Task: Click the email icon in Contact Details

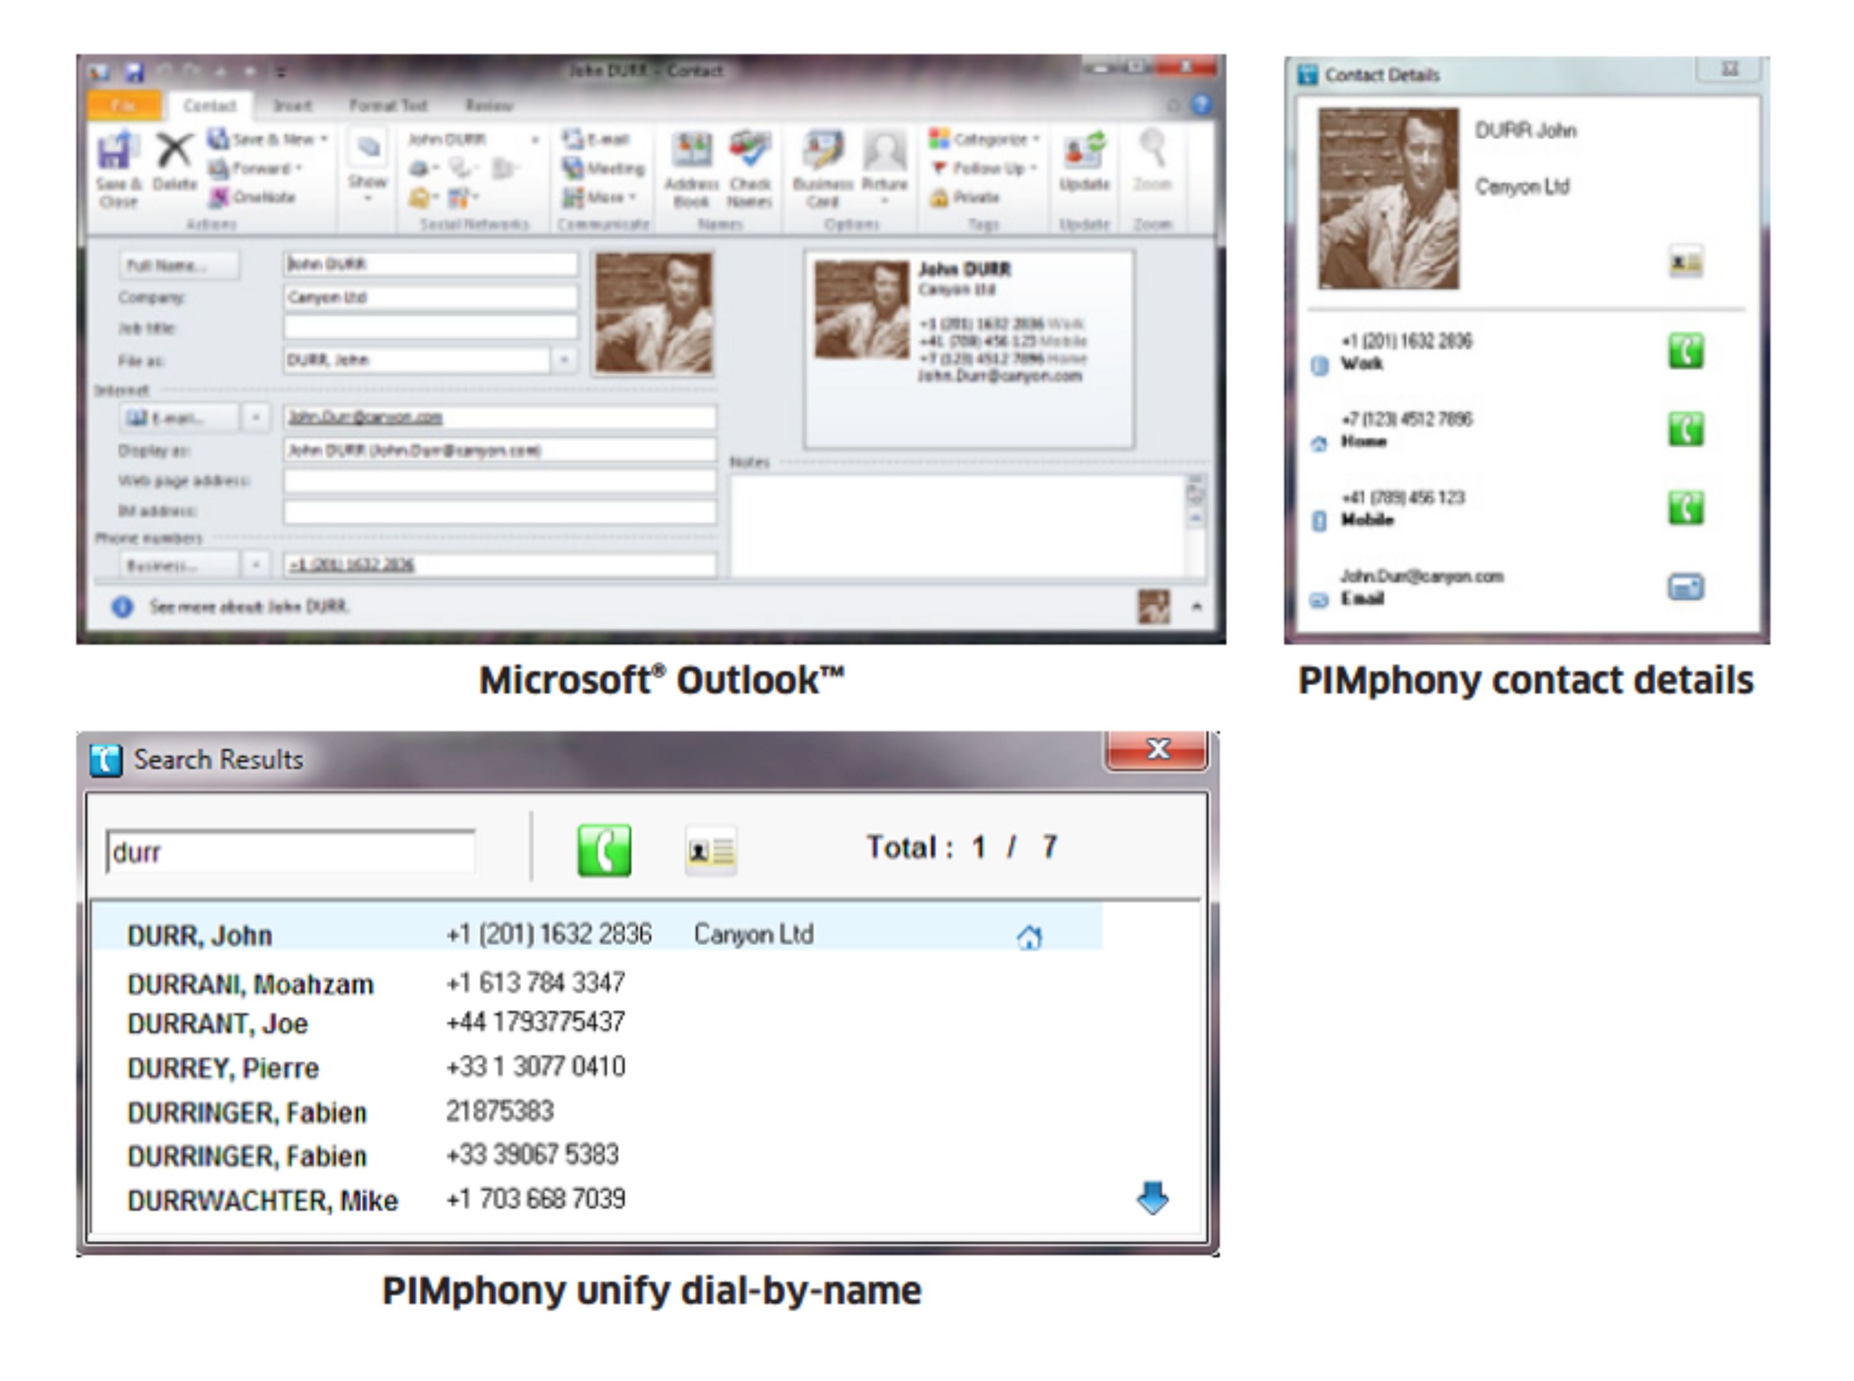Action: 1685,587
